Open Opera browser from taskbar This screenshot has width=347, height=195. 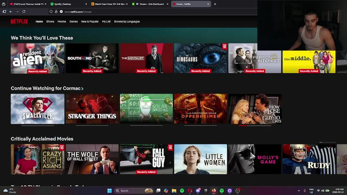coord(190,191)
